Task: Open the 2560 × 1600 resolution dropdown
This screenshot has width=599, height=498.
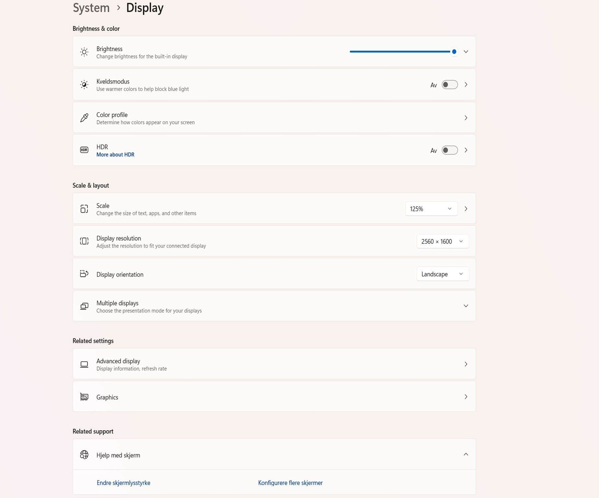Action: [442, 242]
